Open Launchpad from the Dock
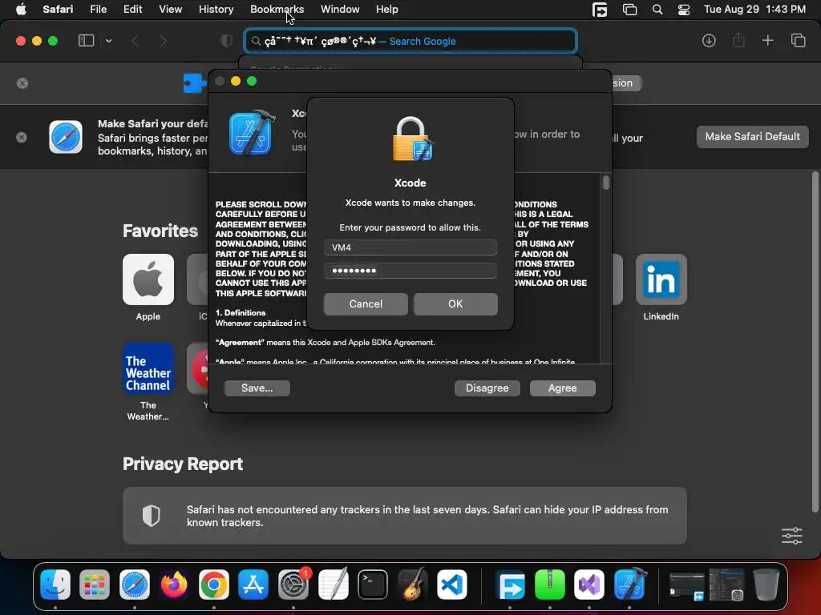Image resolution: width=821 pixels, height=615 pixels. (95, 585)
